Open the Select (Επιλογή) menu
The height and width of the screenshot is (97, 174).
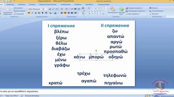(x=154, y=14)
